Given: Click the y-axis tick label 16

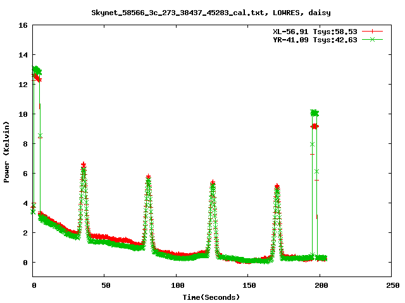Looking at the screenshot, I should (x=23, y=25).
